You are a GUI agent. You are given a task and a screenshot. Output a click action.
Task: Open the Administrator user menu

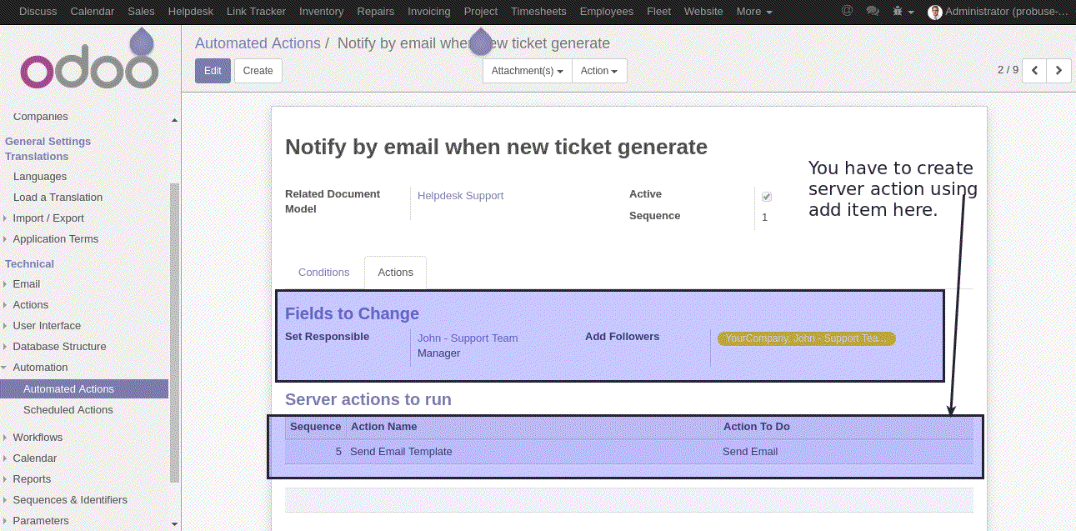click(x=998, y=12)
